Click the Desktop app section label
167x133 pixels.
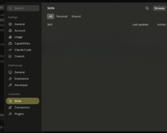pos(15,65)
